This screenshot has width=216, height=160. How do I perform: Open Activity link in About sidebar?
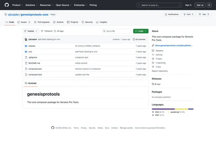tap(157, 55)
